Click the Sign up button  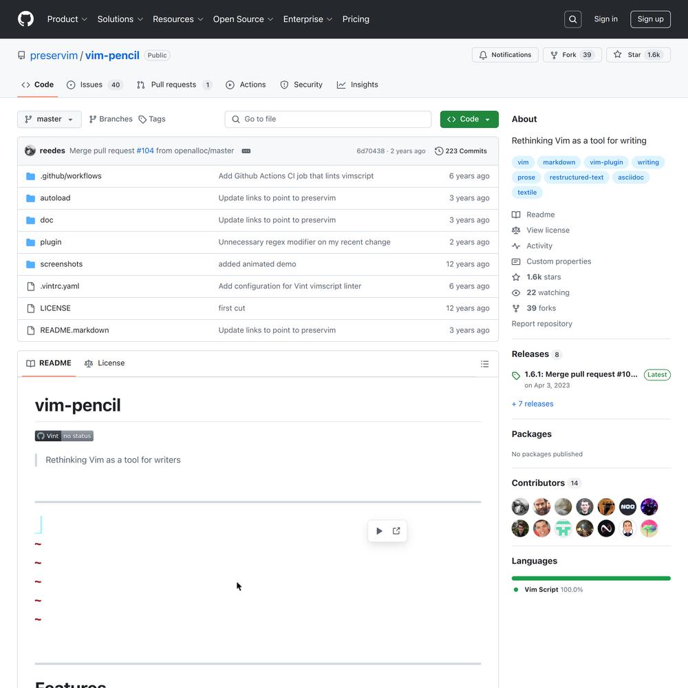pyautogui.click(x=650, y=19)
